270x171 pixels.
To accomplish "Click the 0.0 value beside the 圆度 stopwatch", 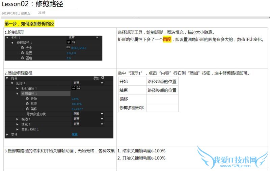I will pos(69,58).
